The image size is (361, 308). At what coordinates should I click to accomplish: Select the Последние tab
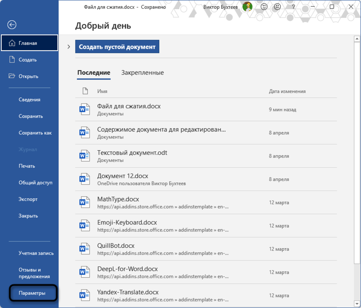tap(94, 73)
